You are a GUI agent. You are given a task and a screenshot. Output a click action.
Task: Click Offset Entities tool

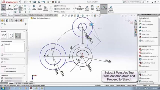click(x=45, y=8)
